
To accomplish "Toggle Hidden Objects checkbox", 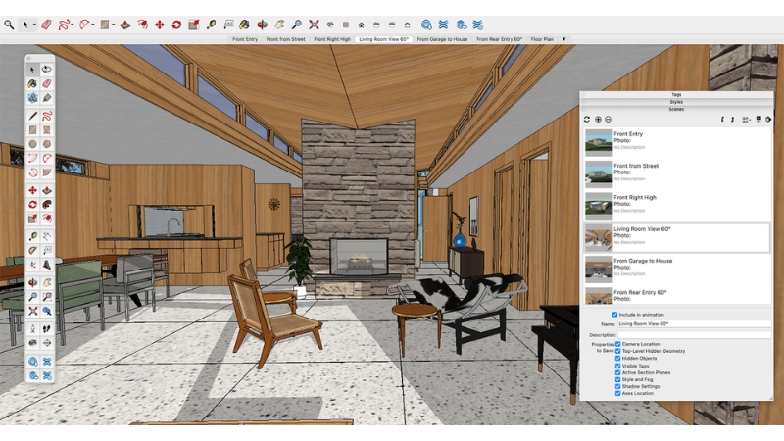I will pos(618,358).
